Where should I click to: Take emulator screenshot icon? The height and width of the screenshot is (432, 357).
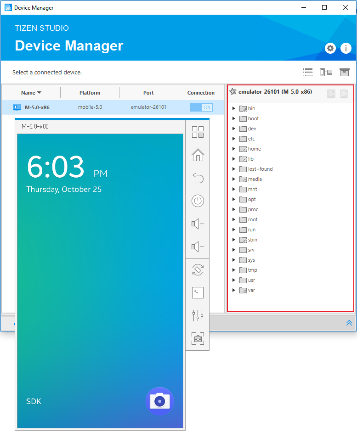coord(198,339)
